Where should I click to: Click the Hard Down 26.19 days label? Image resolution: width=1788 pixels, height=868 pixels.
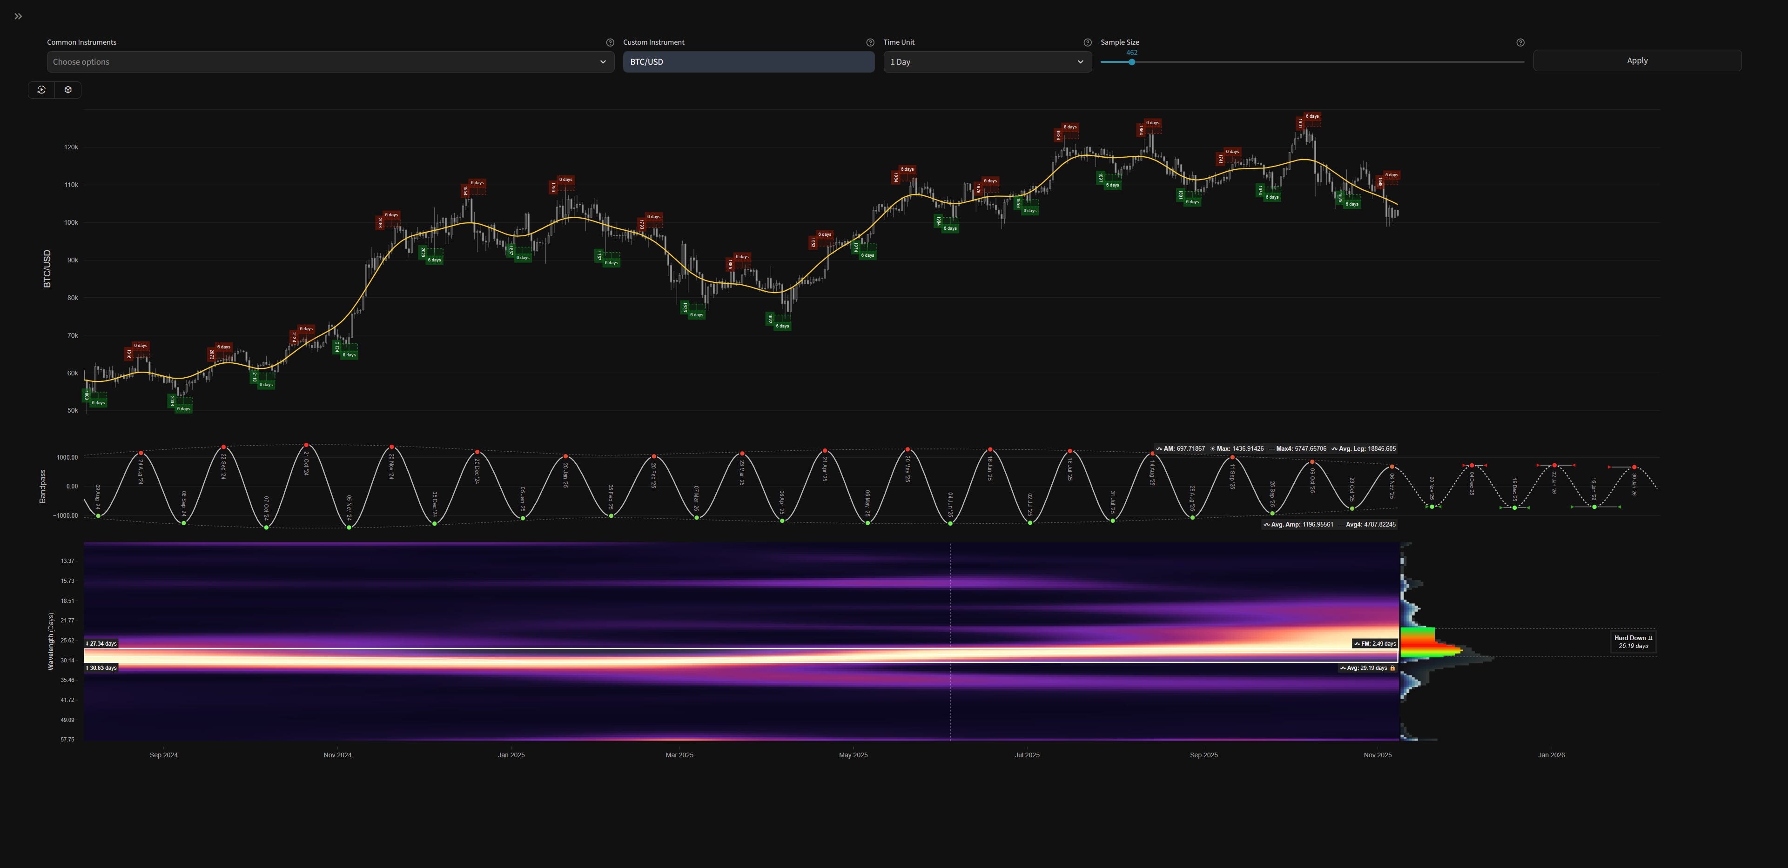click(1633, 642)
